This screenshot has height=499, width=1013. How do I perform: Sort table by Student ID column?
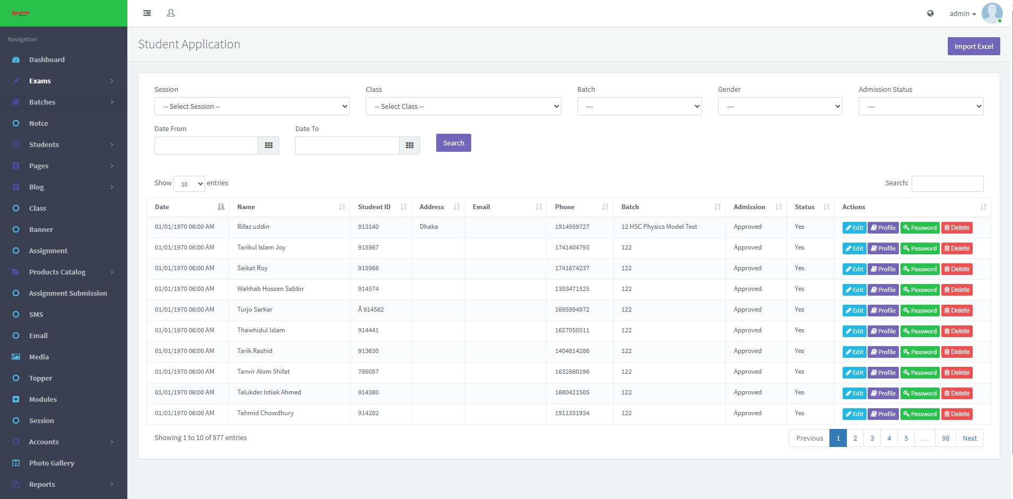pos(380,207)
